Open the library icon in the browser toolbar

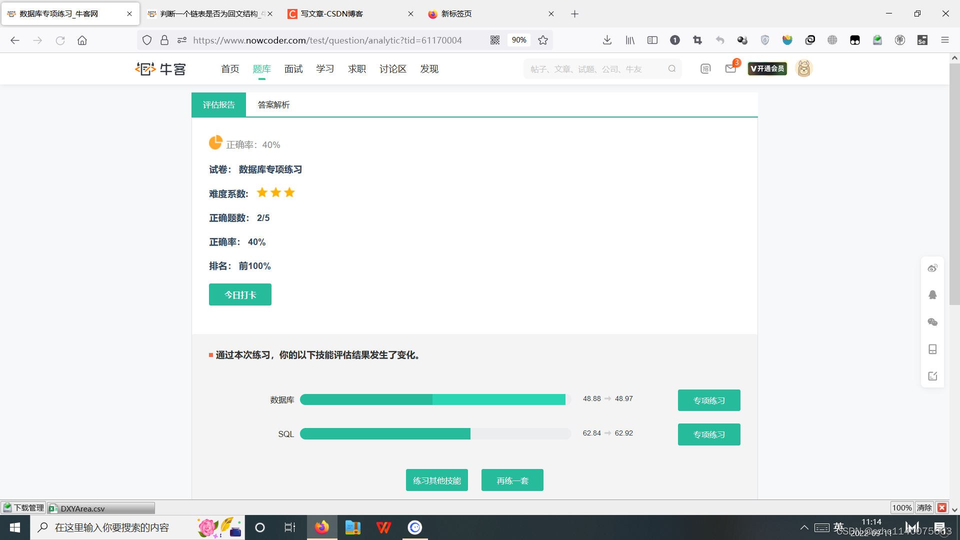629,40
